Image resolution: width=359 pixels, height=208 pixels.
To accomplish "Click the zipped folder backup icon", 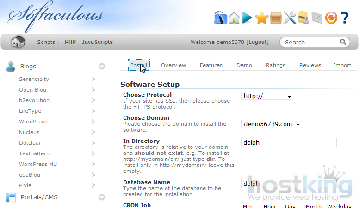I will coord(303,18).
